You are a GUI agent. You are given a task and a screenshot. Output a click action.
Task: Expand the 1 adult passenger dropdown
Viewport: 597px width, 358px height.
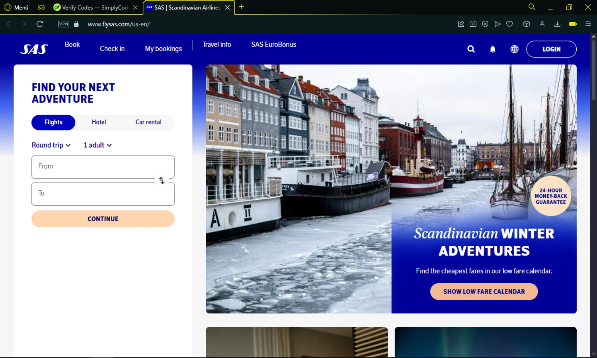98,145
